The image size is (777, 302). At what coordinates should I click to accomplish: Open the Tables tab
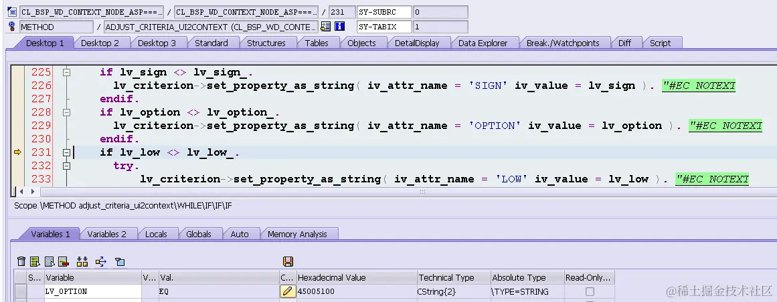tap(317, 43)
